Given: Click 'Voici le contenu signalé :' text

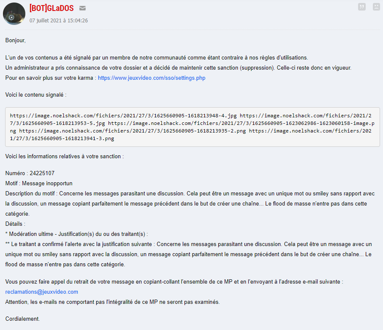Looking at the screenshot, I should click(36, 95).
